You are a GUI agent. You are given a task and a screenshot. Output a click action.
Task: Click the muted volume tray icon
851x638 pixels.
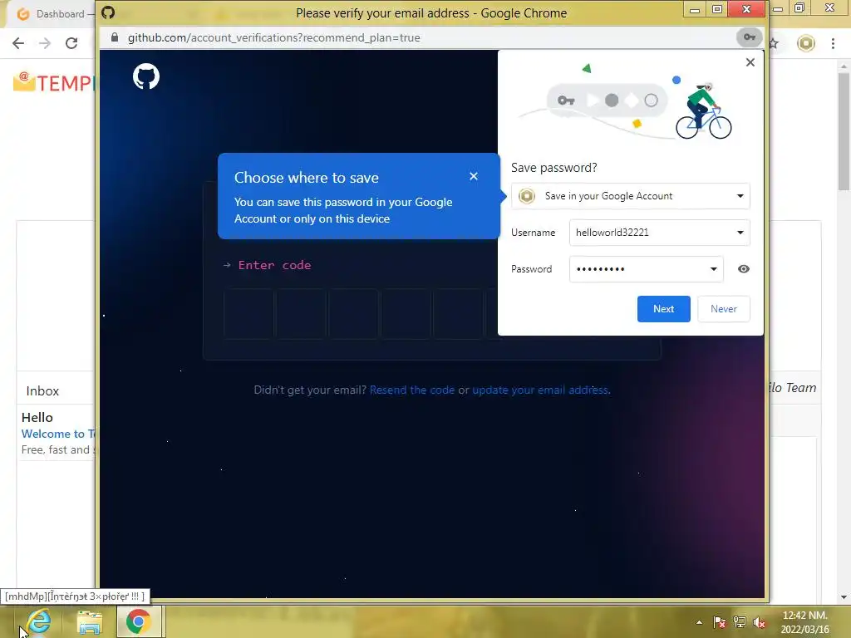(760, 622)
